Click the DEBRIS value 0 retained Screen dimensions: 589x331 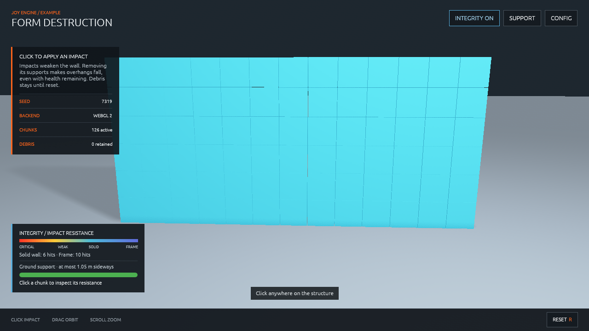point(102,144)
